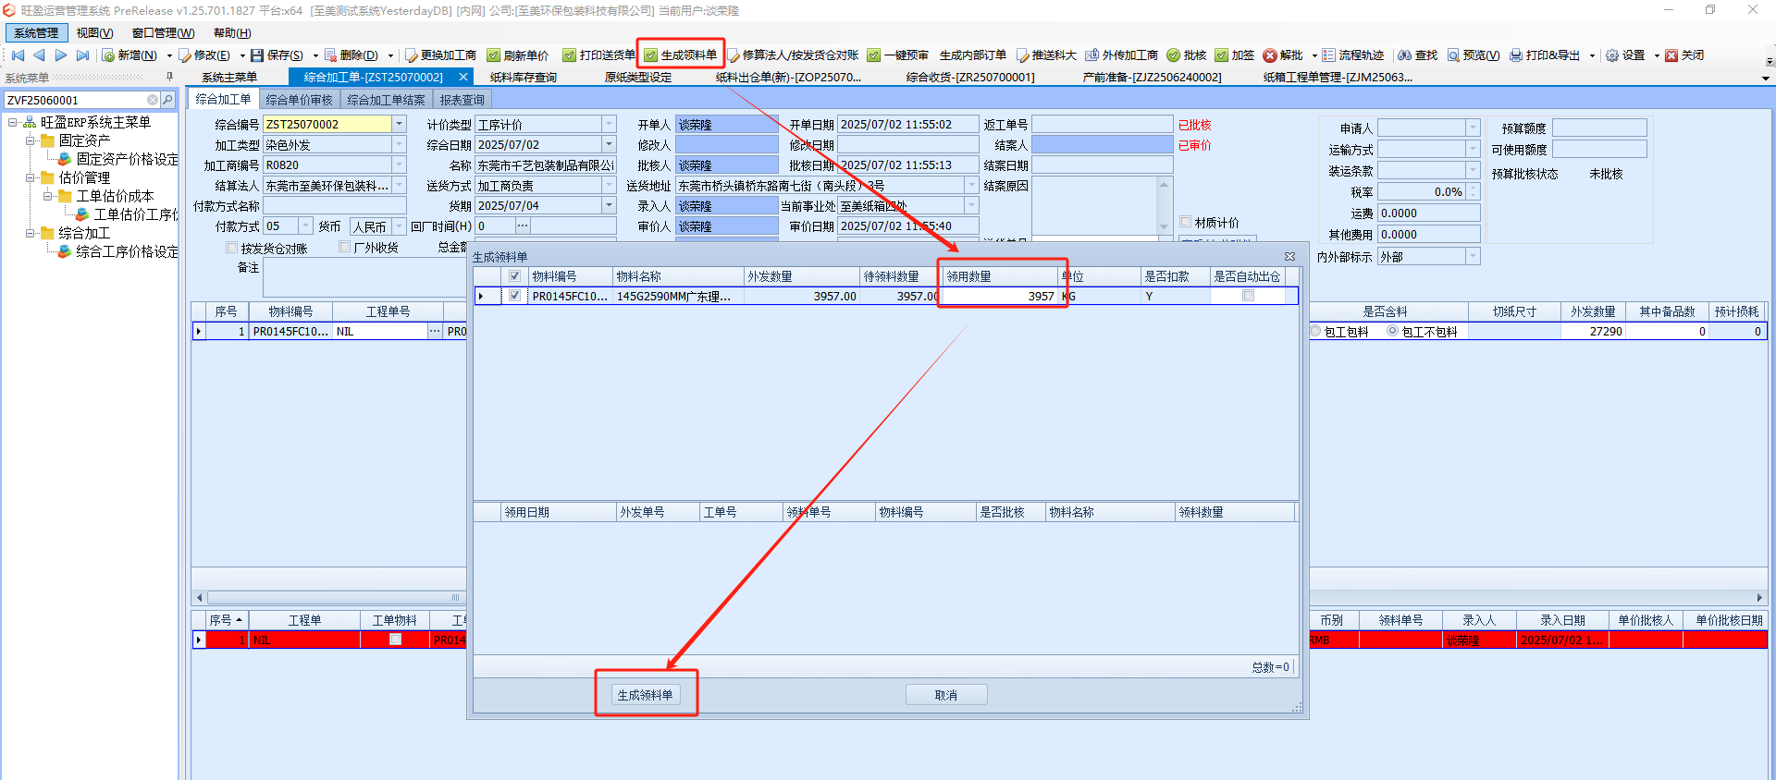Switch to the 纸料库存查询 document tab
The height and width of the screenshot is (780, 1776).
(524, 78)
